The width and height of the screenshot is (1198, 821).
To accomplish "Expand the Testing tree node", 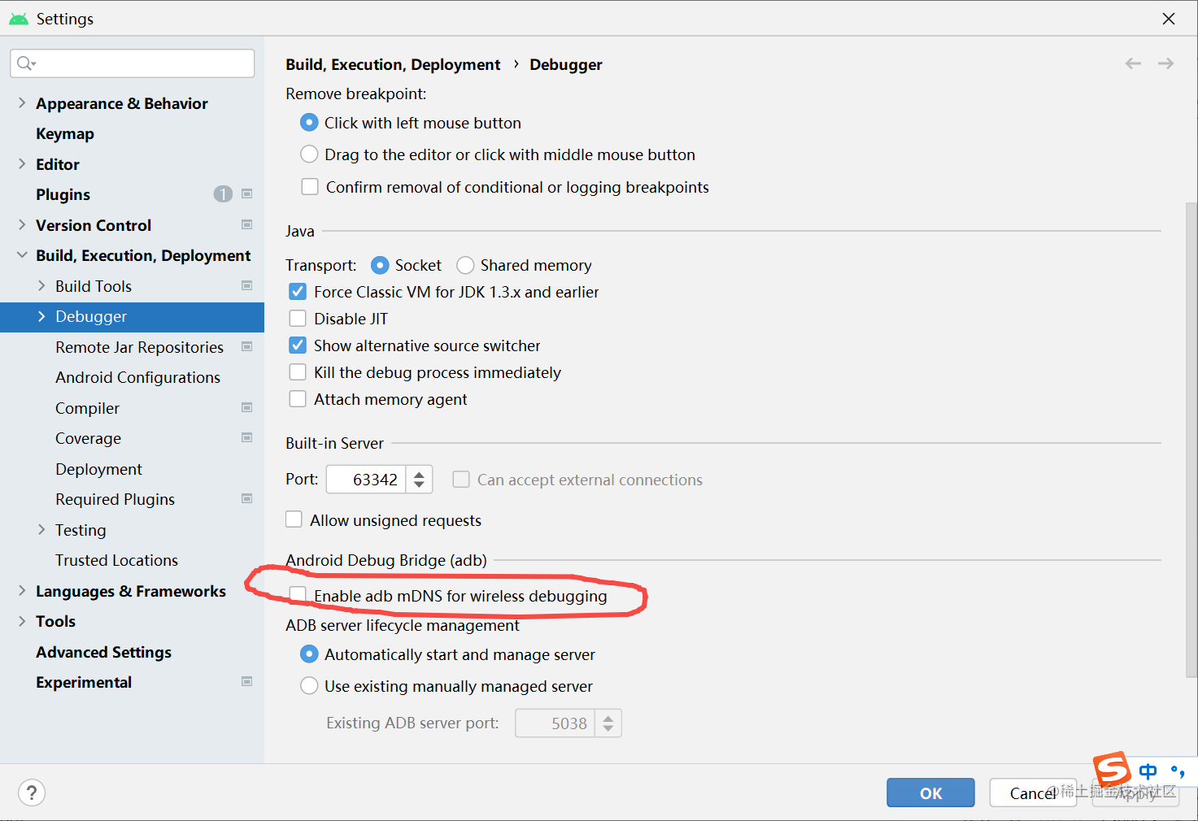I will tap(41, 529).
